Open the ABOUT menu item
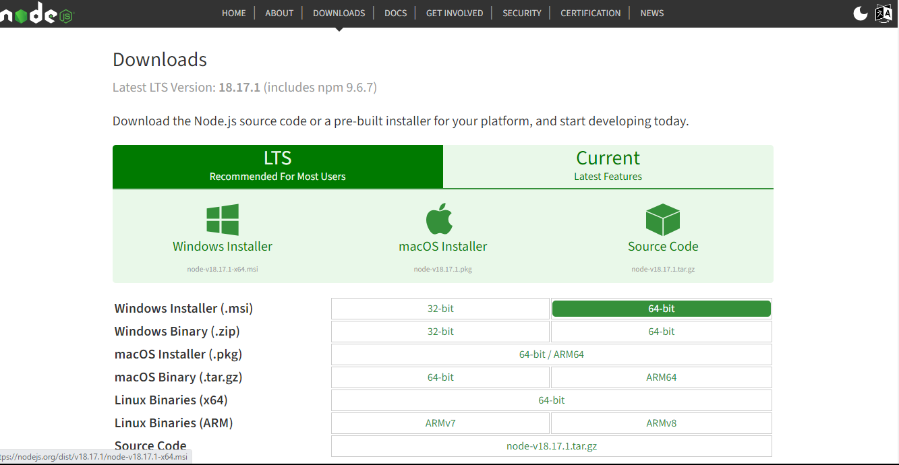This screenshot has width=899, height=465. (x=279, y=13)
